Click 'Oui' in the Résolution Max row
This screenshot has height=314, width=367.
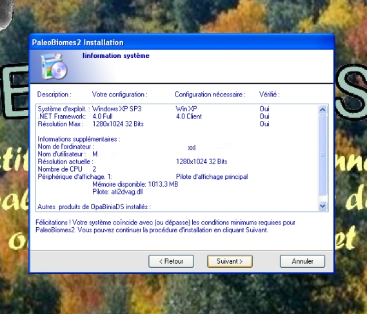pos(264,124)
